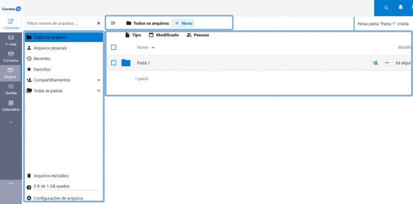The image size is (413, 204).
Task: Click the share icon for Pasta 1
Action: pos(376,63)
